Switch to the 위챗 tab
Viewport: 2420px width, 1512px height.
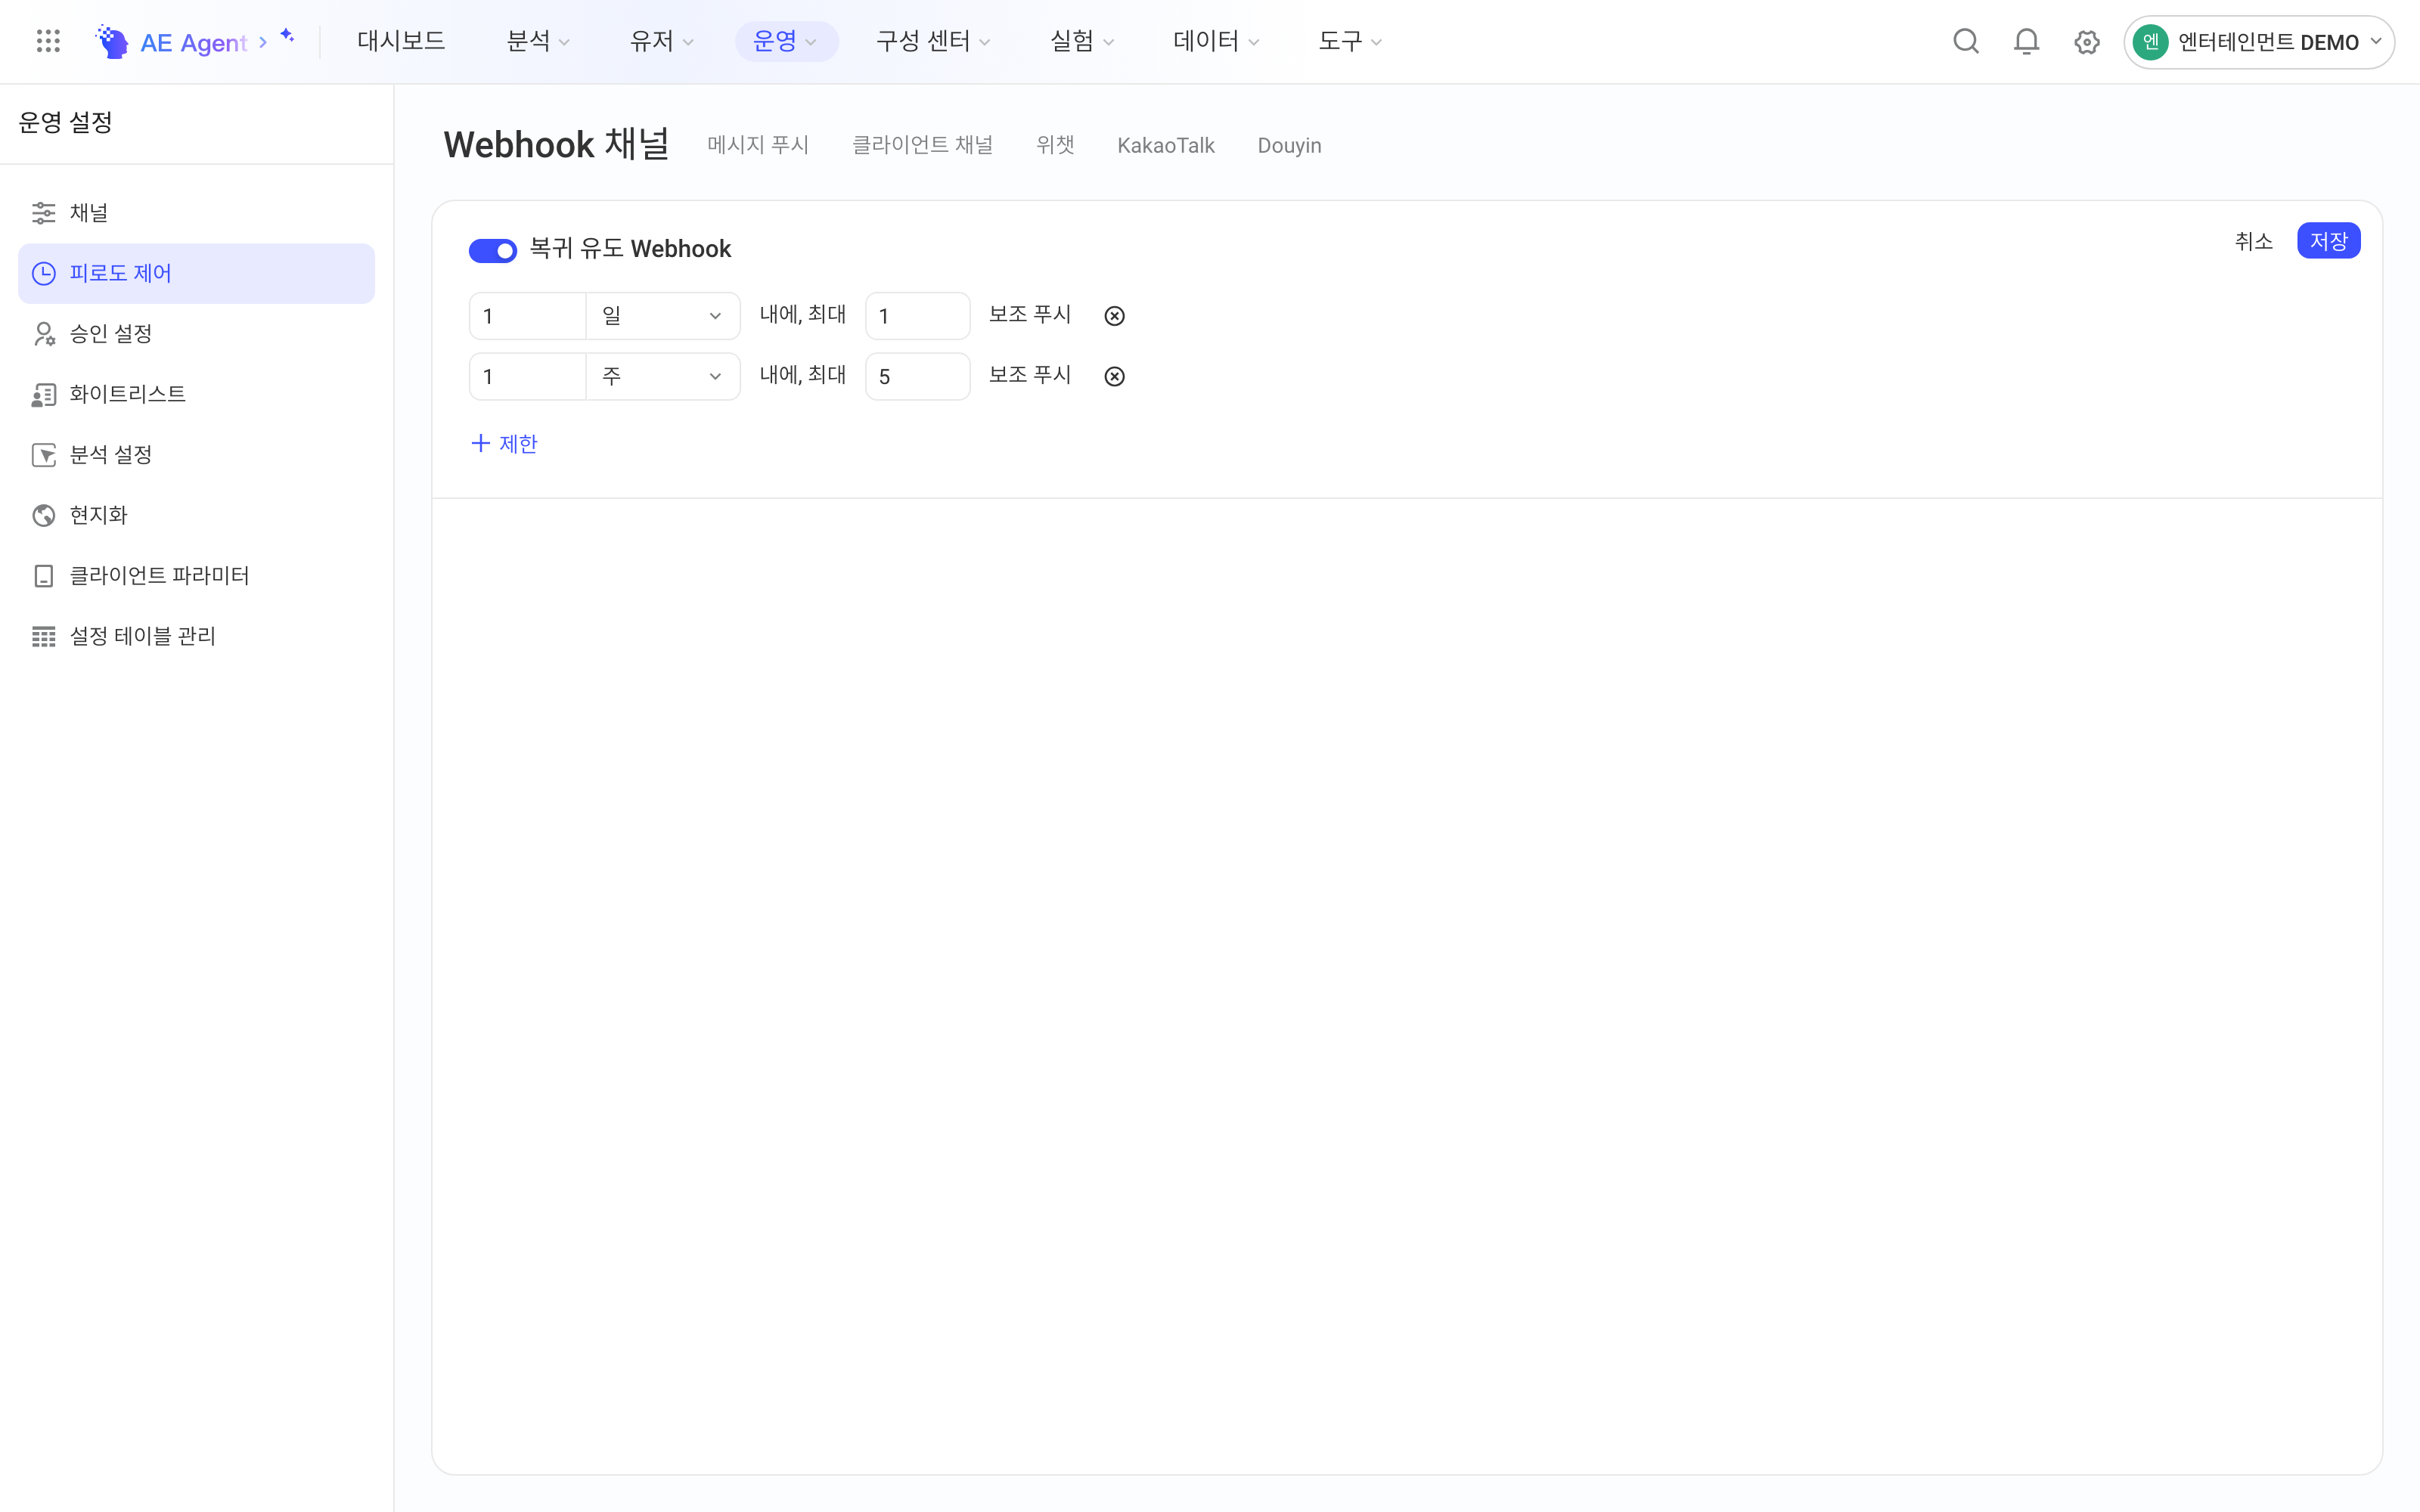1055,145
